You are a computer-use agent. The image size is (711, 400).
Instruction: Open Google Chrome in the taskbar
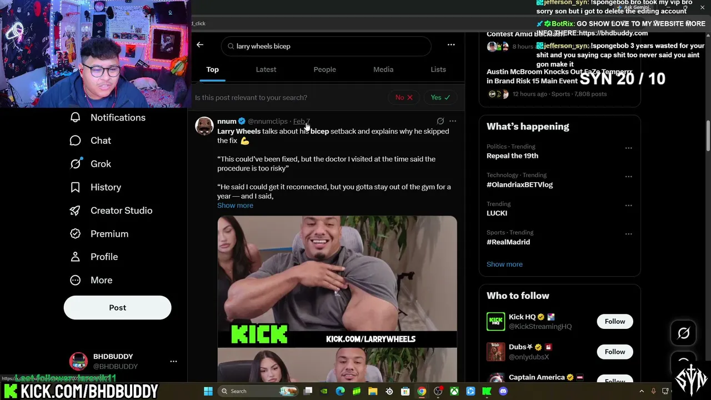click(x=422, y=391)
